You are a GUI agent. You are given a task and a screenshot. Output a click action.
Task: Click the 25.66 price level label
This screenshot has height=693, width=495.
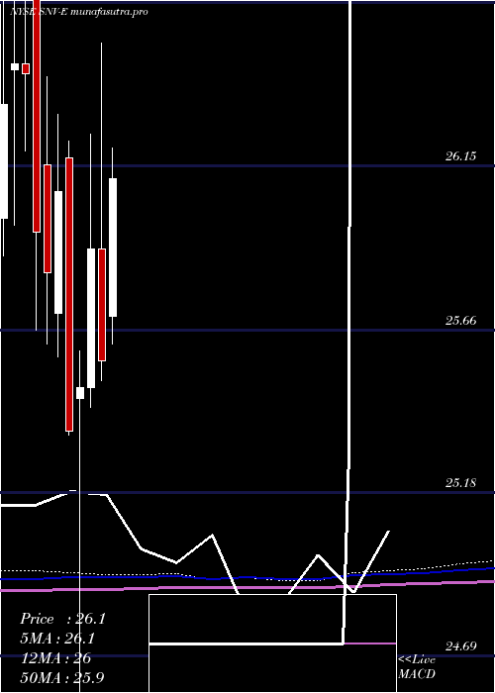pyautogui.click(x=460, y=321)
